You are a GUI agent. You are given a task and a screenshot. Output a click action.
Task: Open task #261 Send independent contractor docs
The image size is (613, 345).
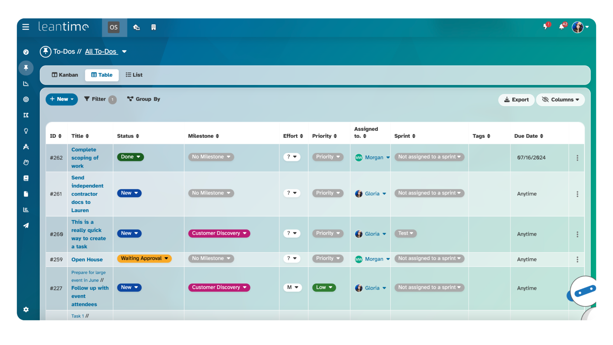point(87,194)
